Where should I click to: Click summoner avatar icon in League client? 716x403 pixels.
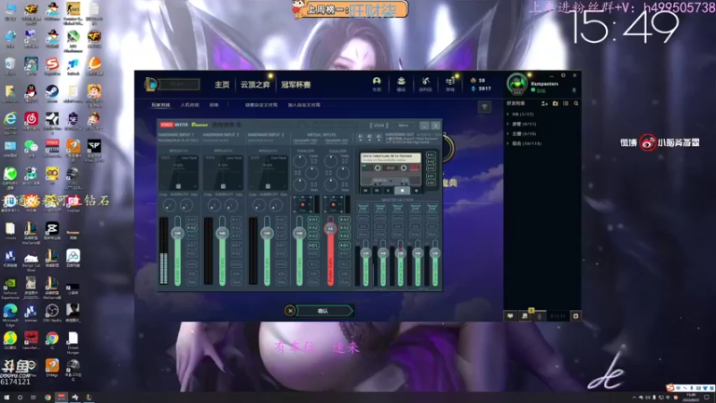point(517,83)
